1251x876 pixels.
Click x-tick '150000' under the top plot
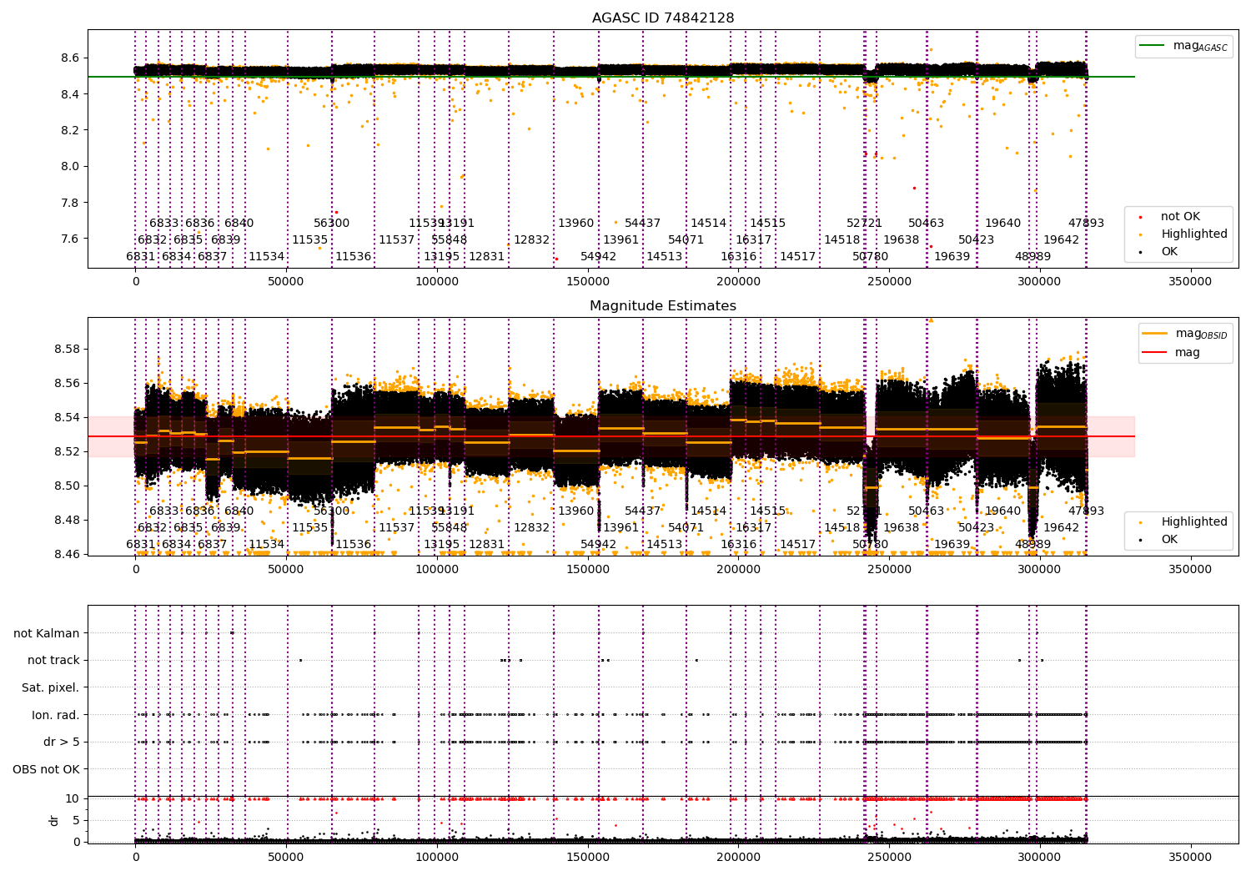588,281
